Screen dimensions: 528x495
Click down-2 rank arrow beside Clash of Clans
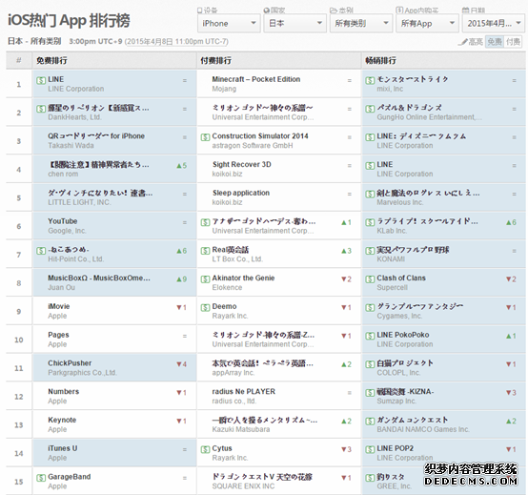click(x=511, y=279)
